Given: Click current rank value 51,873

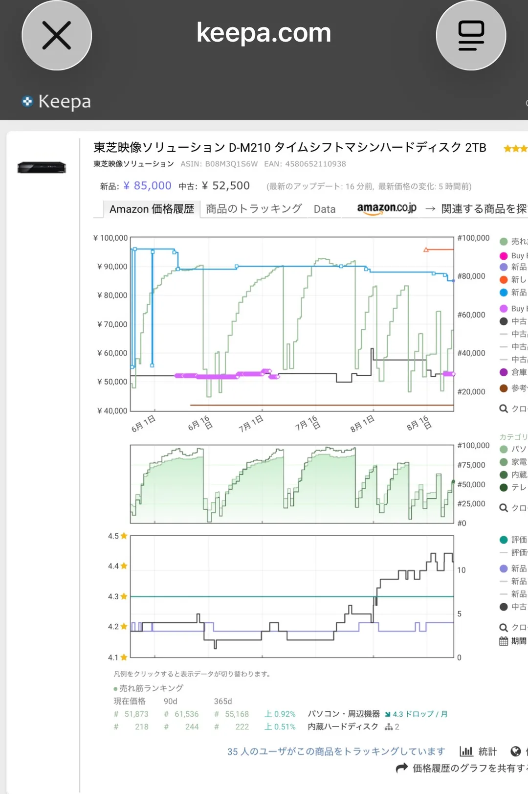Looking at the screenshot, I should point(136,714).
